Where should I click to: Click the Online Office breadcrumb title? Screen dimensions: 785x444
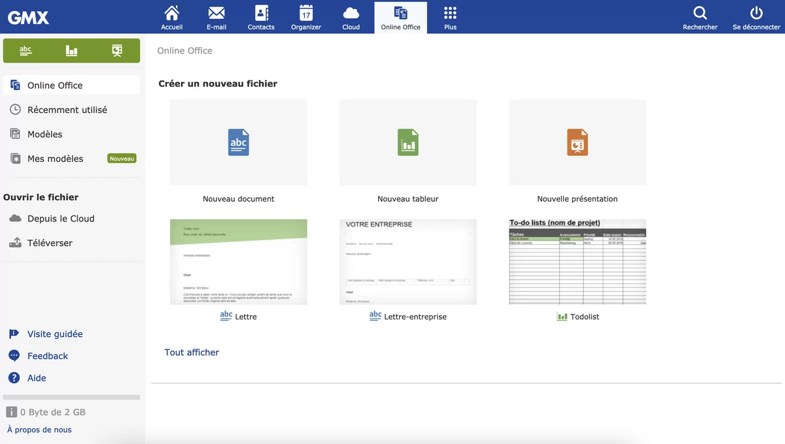point(184,51)
